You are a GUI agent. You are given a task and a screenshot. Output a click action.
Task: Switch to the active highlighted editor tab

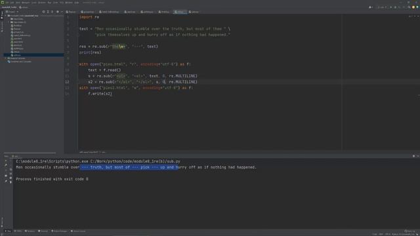pos(180,12)
